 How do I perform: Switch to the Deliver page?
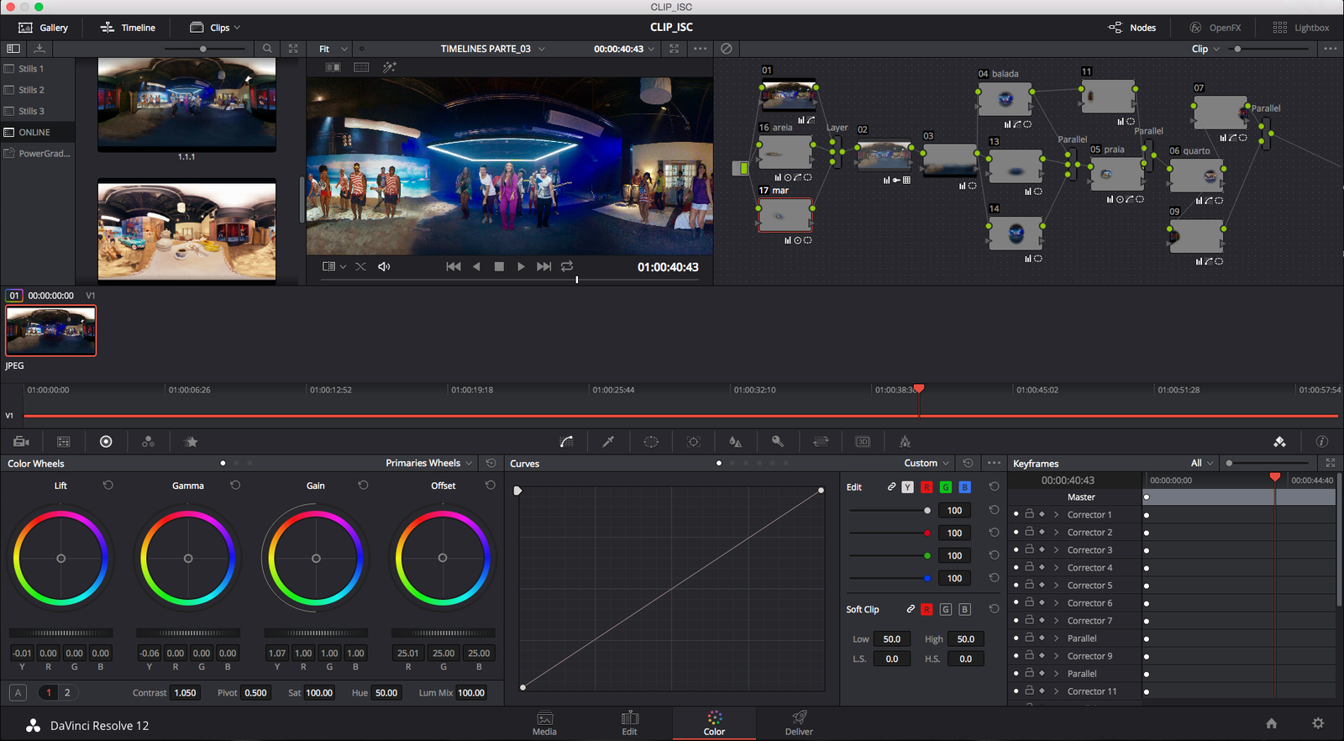click(798, 723)
